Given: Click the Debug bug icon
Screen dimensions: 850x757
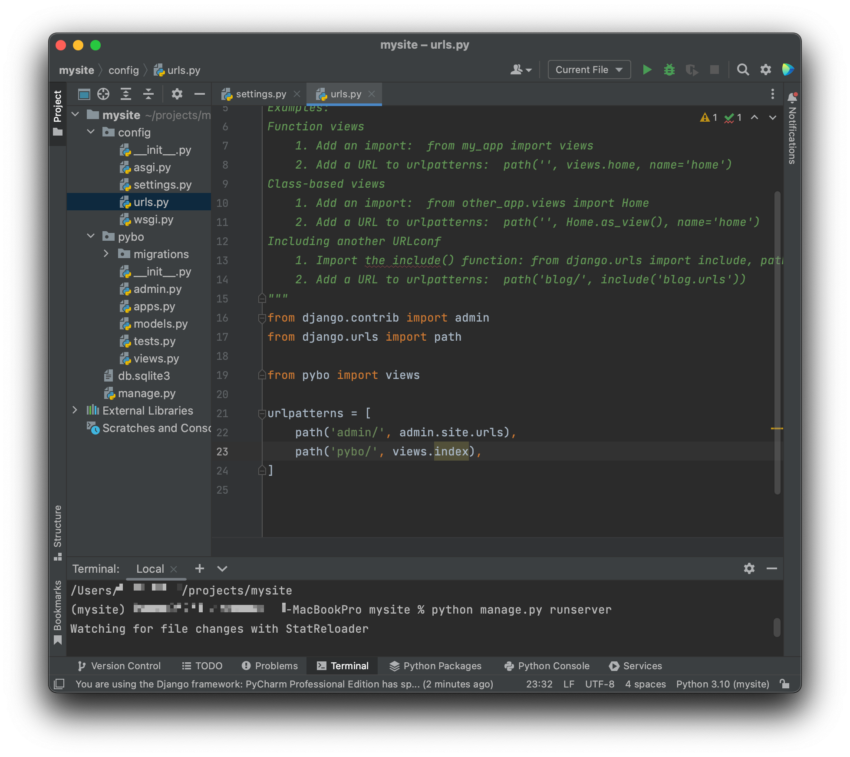Looking at the screenshot, I should tap(669, 70).
